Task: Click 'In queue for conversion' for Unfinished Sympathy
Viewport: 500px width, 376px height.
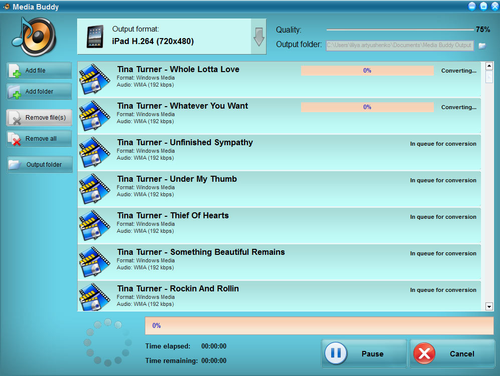Action: (443, 144)
